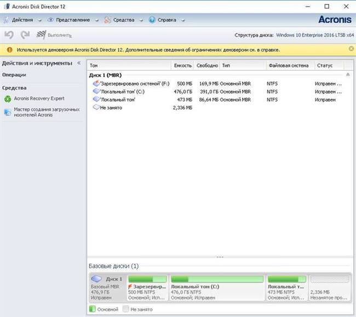Click the checkered flag Execute icon
The image size is (356, 317).
tap(41, 34)
